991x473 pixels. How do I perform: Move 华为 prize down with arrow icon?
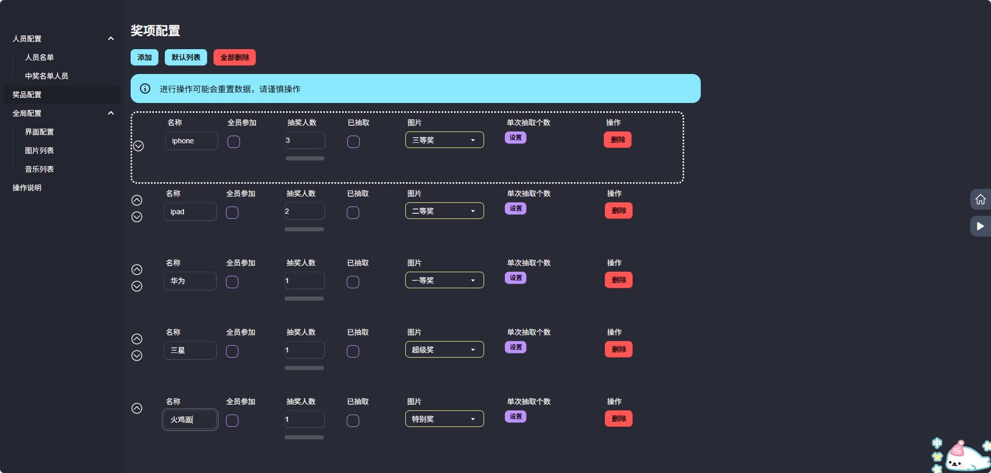(137, 286)
